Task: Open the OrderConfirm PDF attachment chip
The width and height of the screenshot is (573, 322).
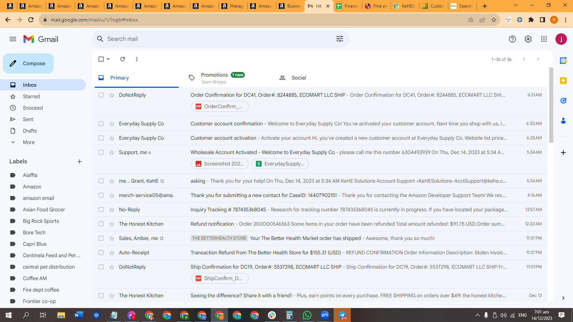Action: 220,106
